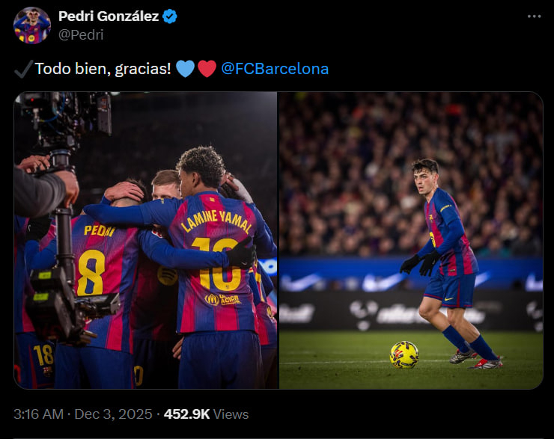Open the @Pedri handle link

[x=81, y=34]
